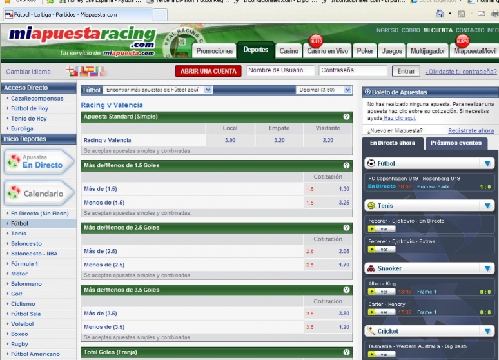
Task: Click help icon for Más de/Menos de 3.5 Goles
Action: 347,290
